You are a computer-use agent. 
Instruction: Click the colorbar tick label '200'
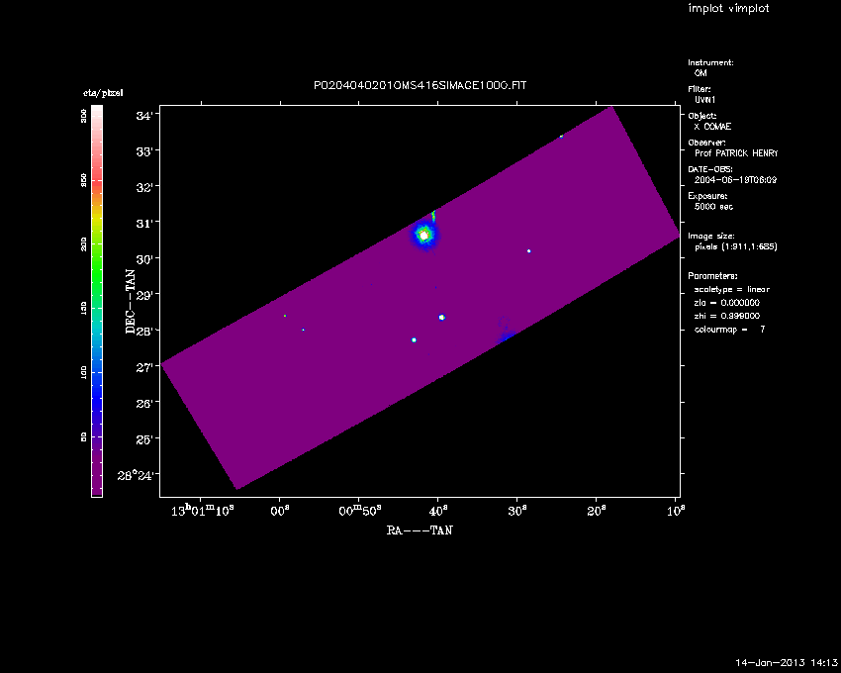[x=84, y=244]
